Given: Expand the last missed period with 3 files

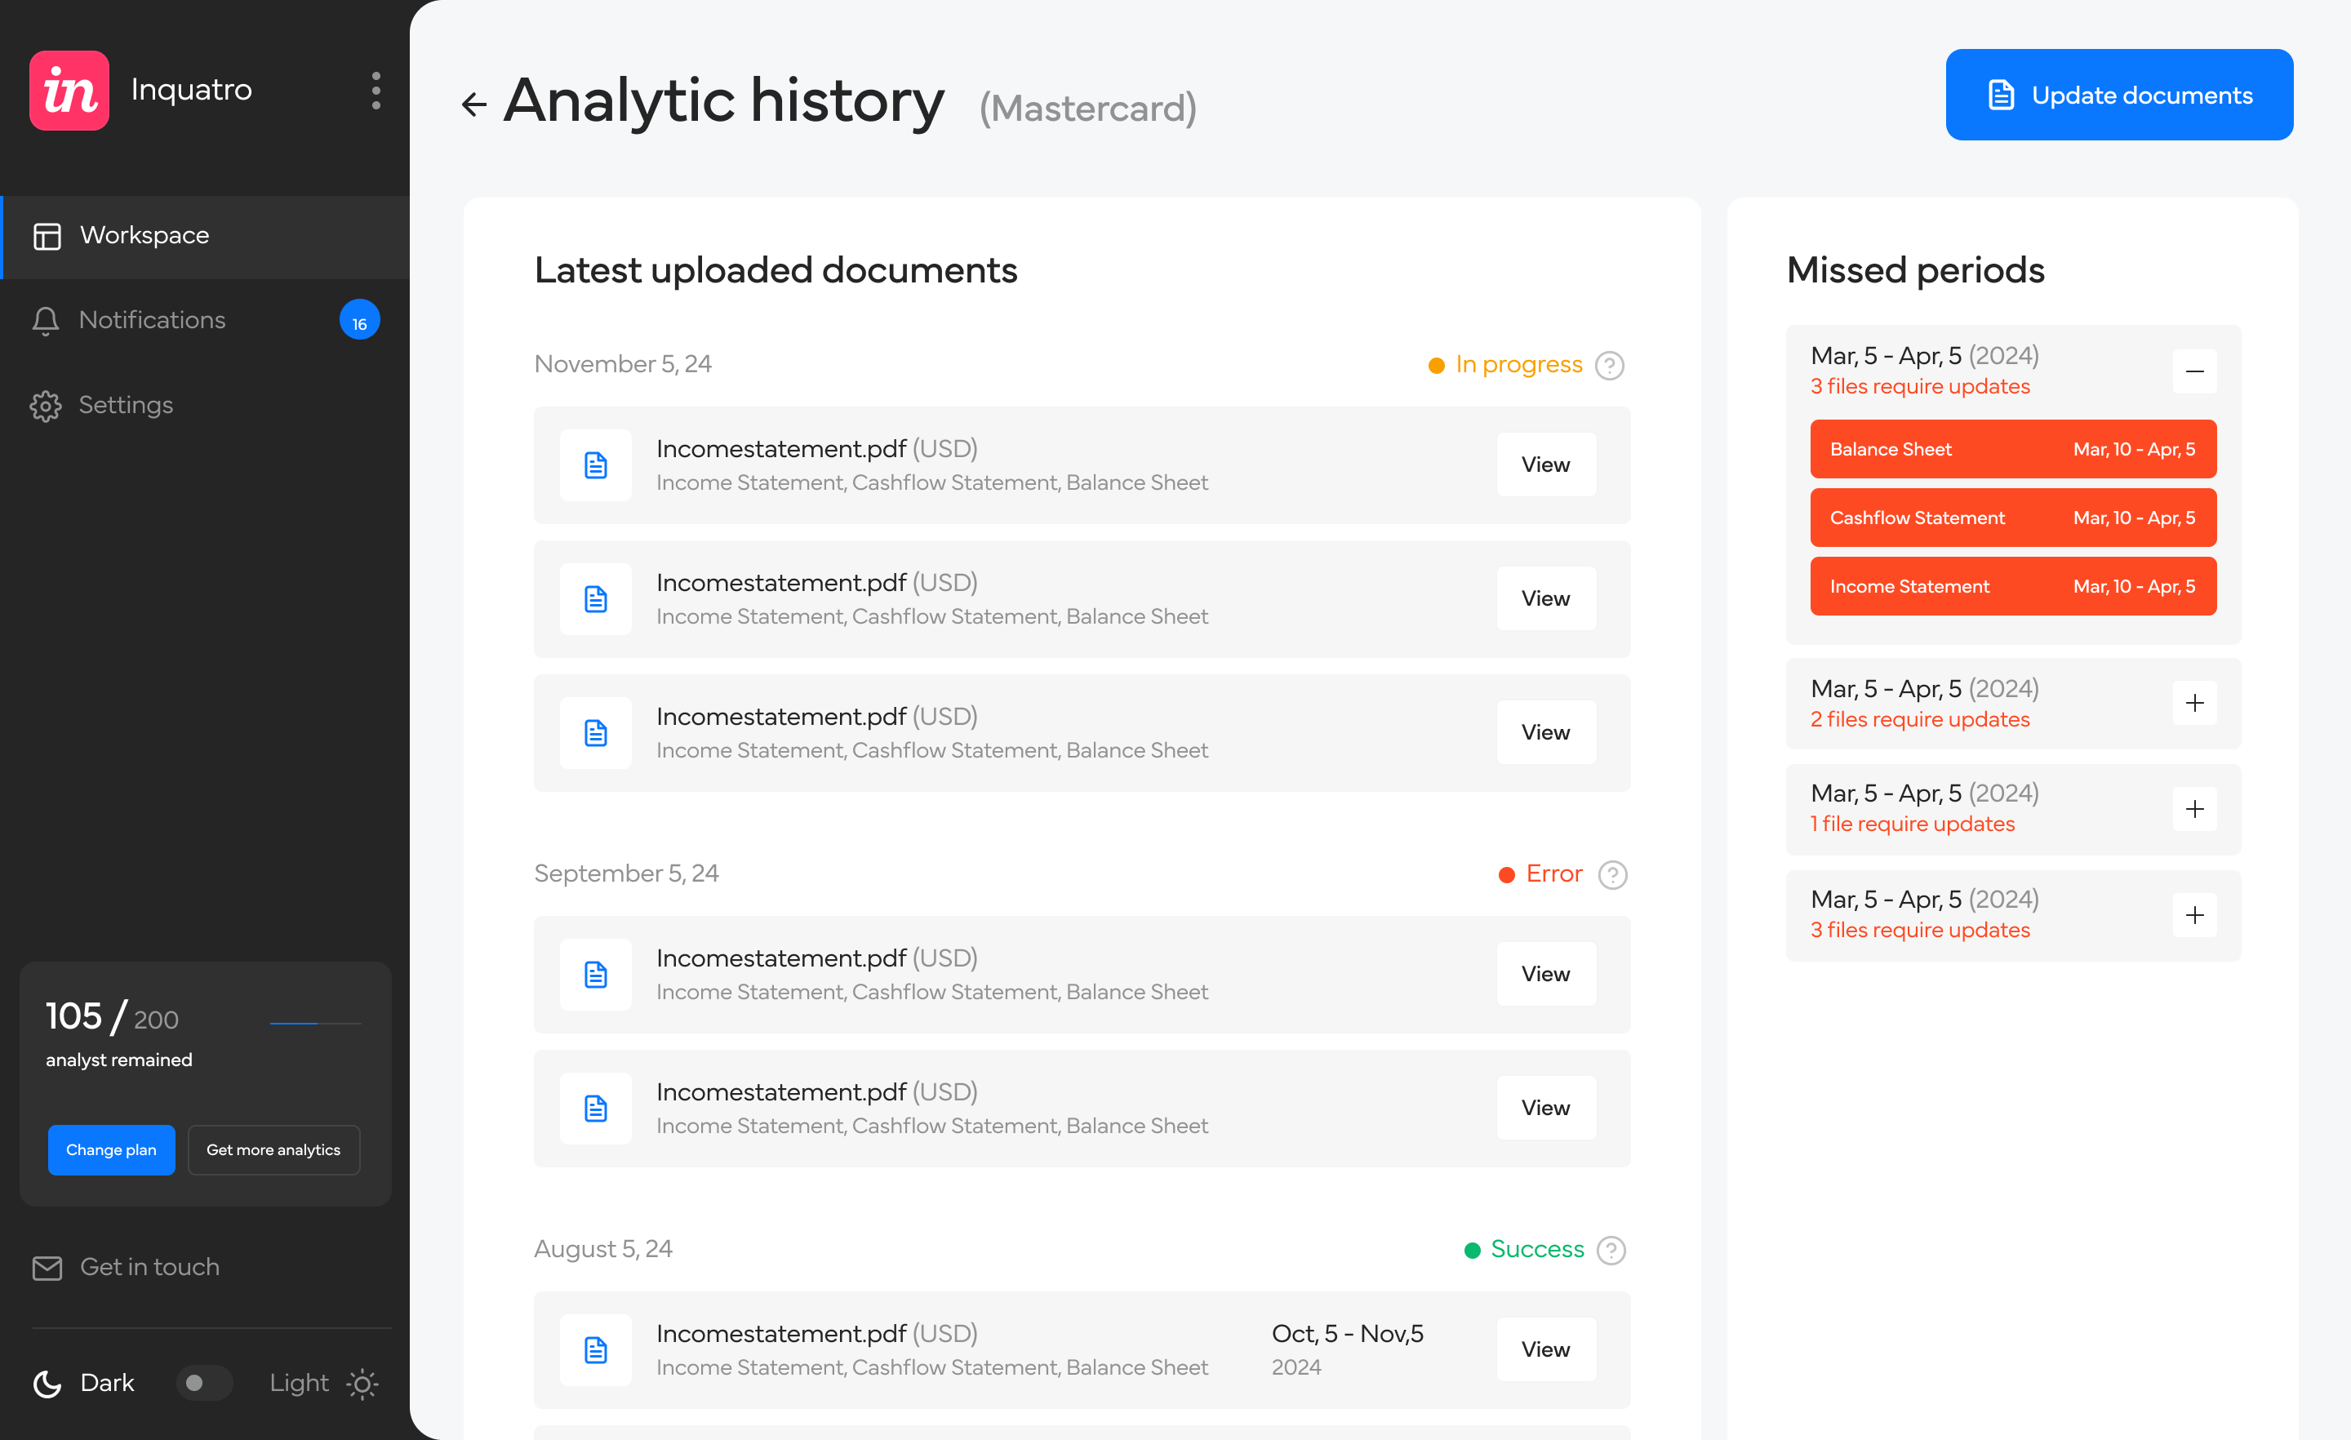Looking at the screenshot, I should 2194,915.
